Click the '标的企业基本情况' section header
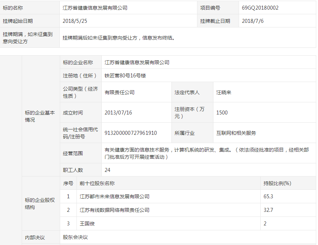Image resolution: width=318 pixels, height=245 pixels. click(x=40, y=116)
